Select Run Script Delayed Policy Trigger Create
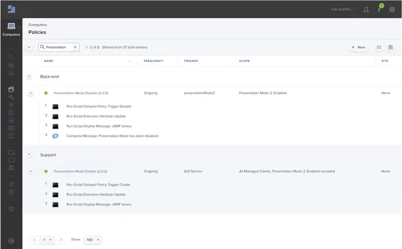Image resolution: width=402 pixels, height=249 pixels. (x=98, y=185)
